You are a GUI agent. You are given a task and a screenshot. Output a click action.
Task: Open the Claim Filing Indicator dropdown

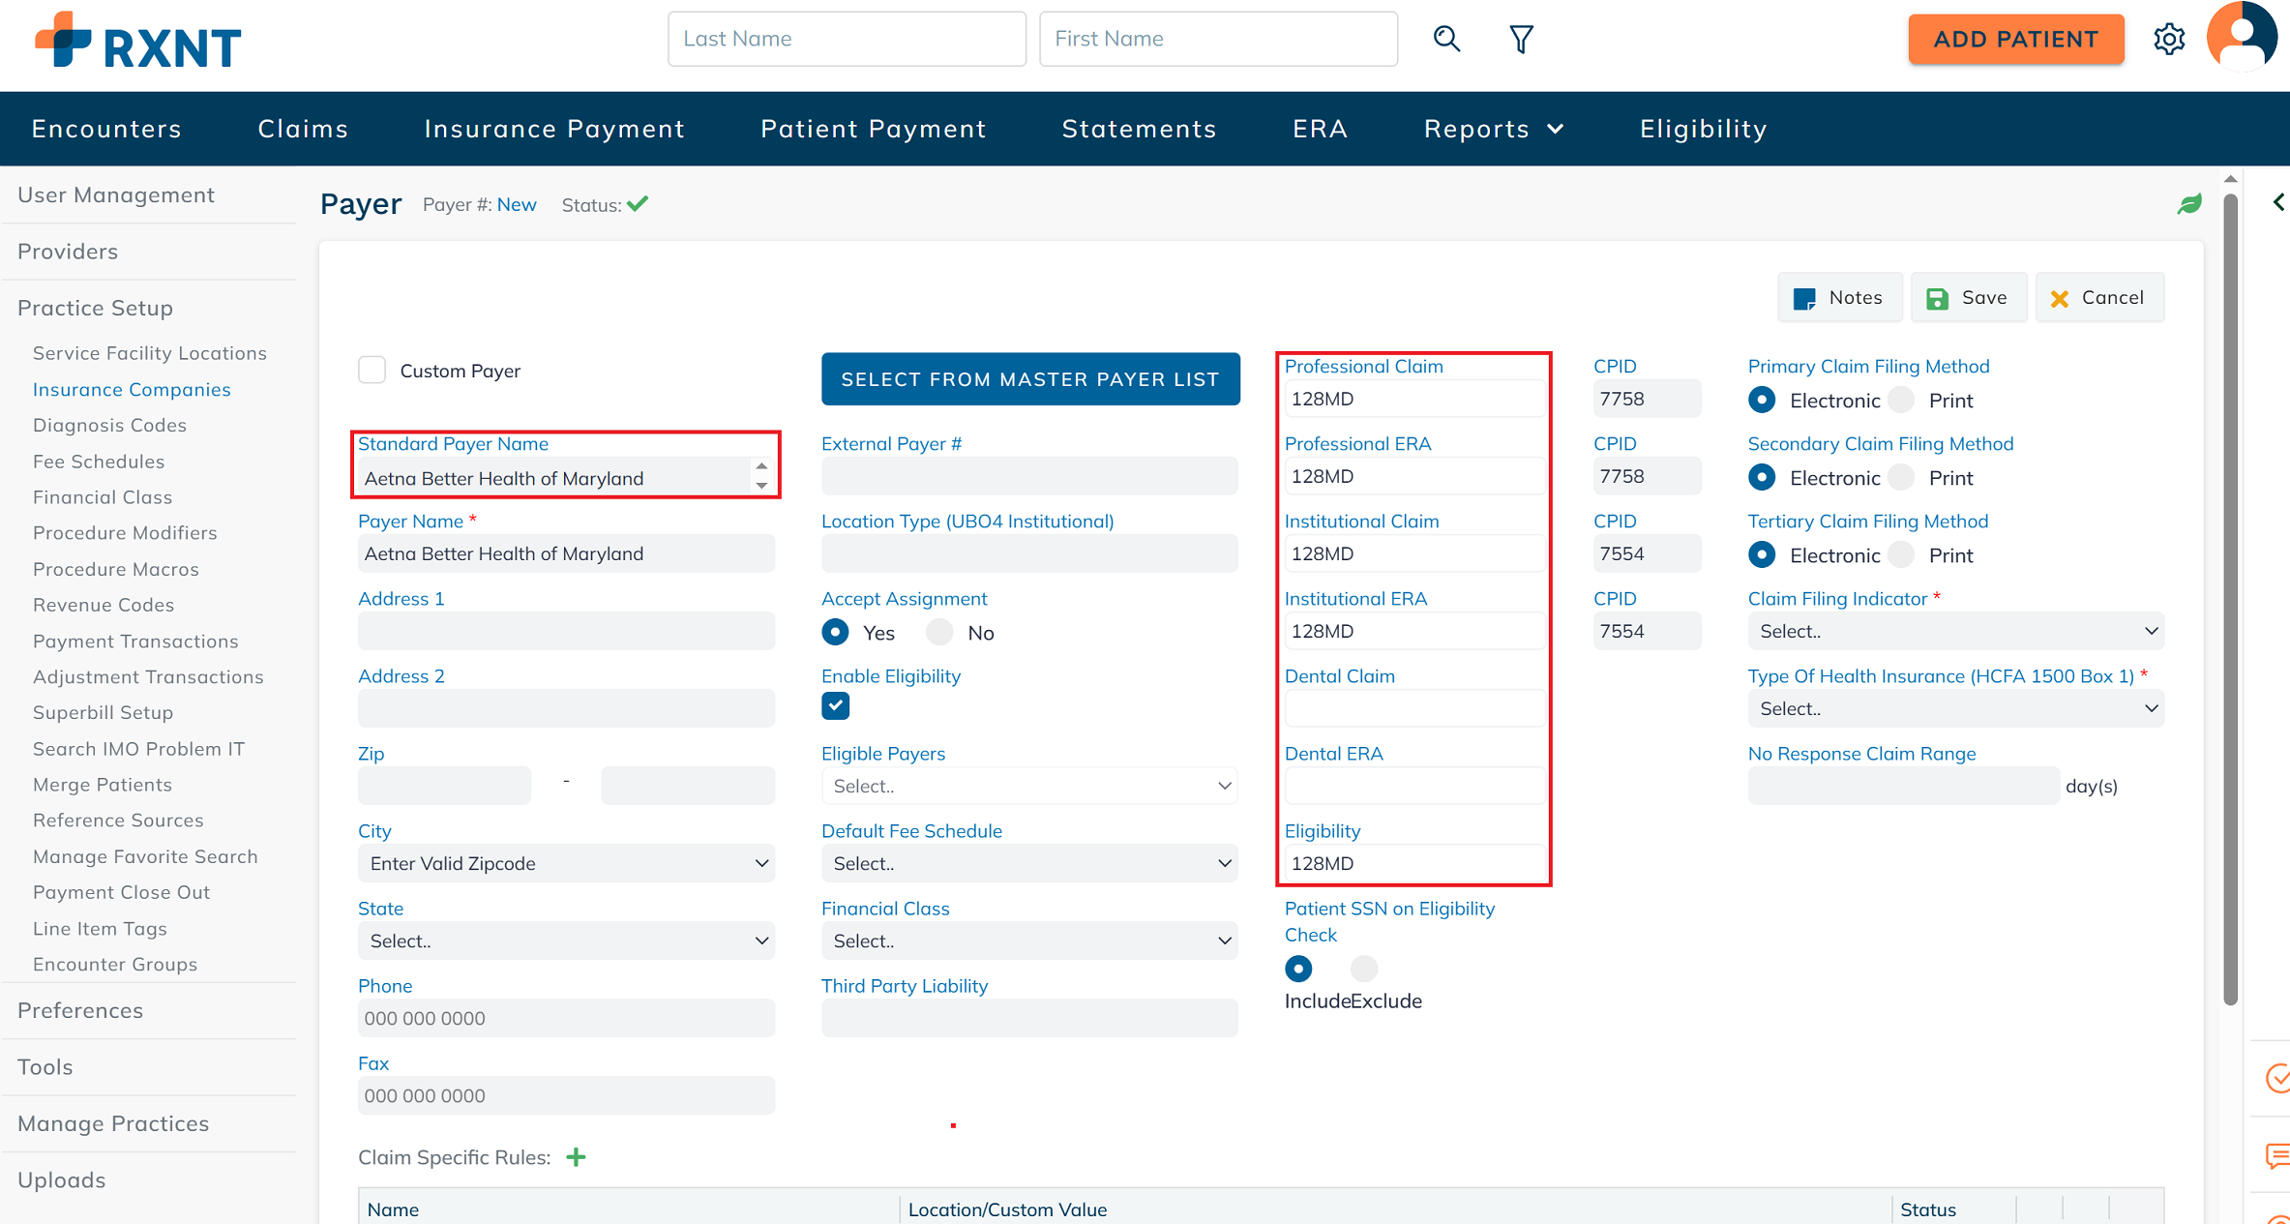coord(1955,631)
